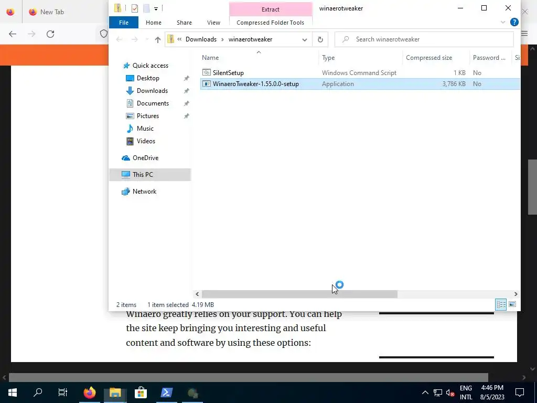Open OneDrive in the navigation pane

click(146, 158)
